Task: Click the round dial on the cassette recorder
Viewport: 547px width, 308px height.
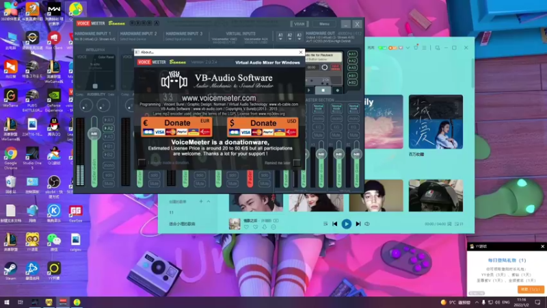Action: pos(324,67)
